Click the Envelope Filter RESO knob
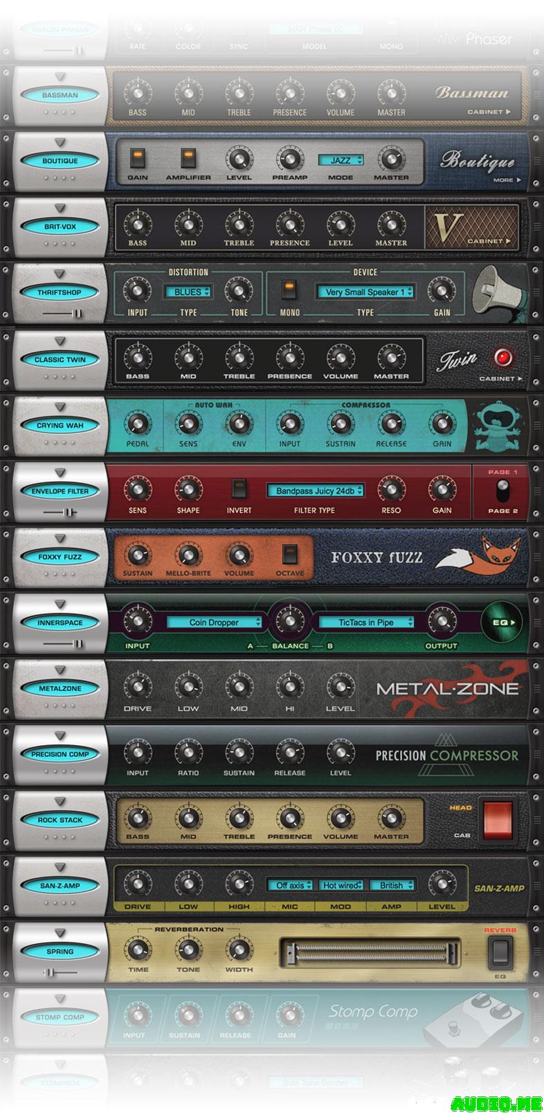Screen dimensions: 544x1113 point(391,490)
